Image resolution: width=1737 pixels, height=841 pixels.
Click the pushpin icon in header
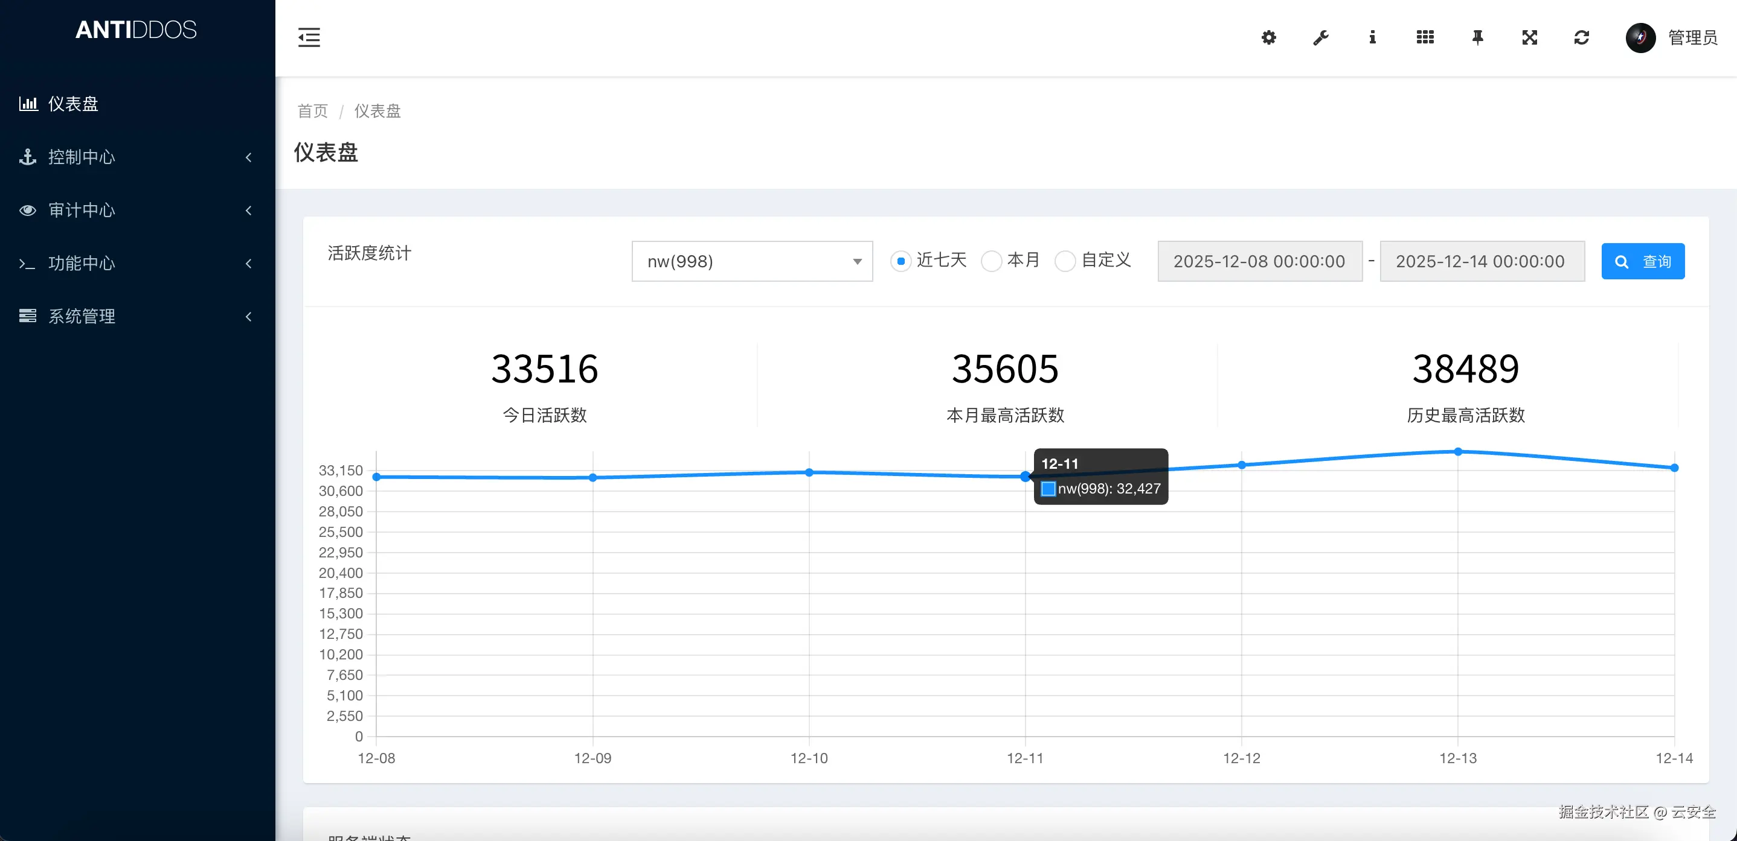pos(1477,38)
